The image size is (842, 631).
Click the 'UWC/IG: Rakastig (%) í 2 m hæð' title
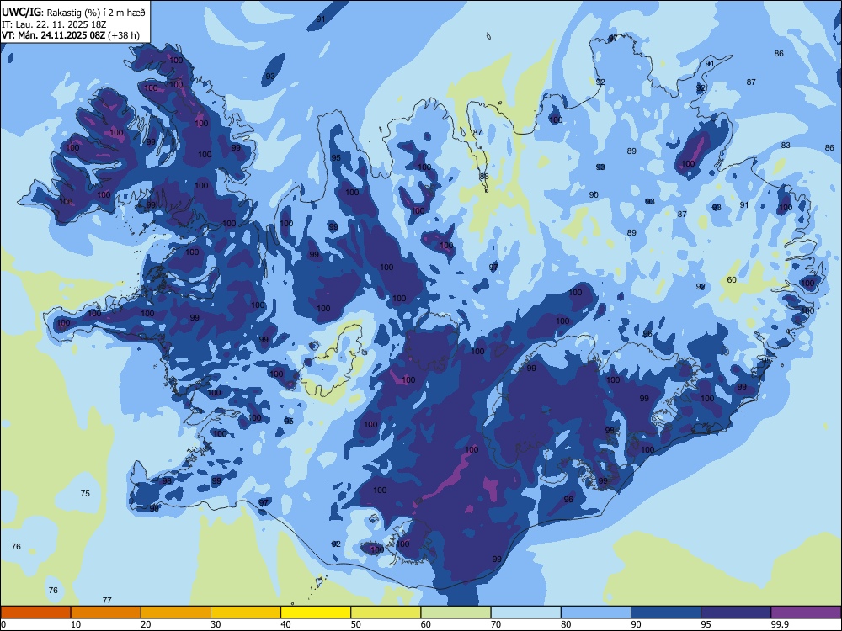[x=73, y=13]
